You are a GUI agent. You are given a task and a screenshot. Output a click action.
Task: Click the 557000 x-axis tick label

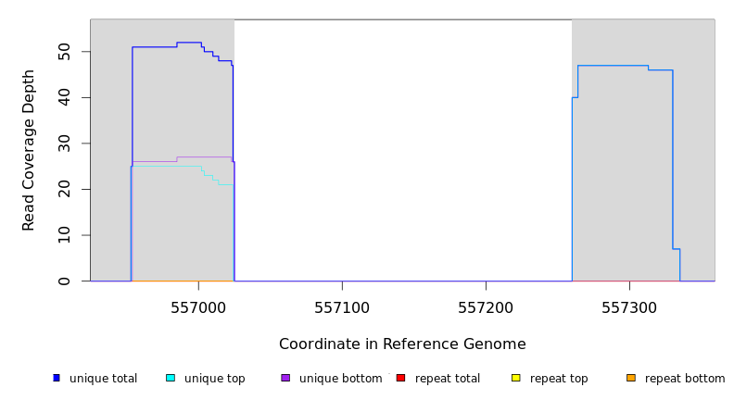tap(198, 307)
